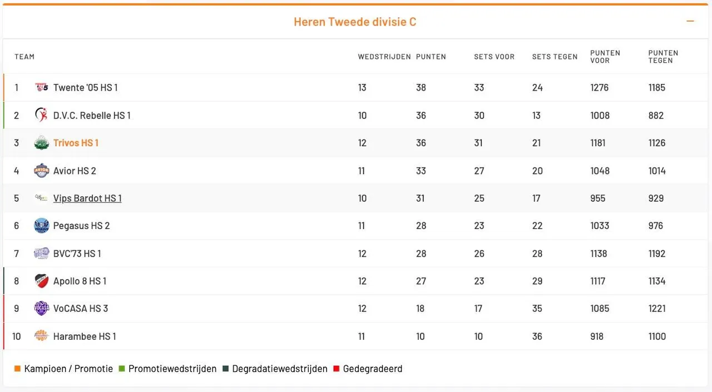Click the green Promotiewedstrijden legend swatch
This screenshot has width=712, height=392.
122,369
